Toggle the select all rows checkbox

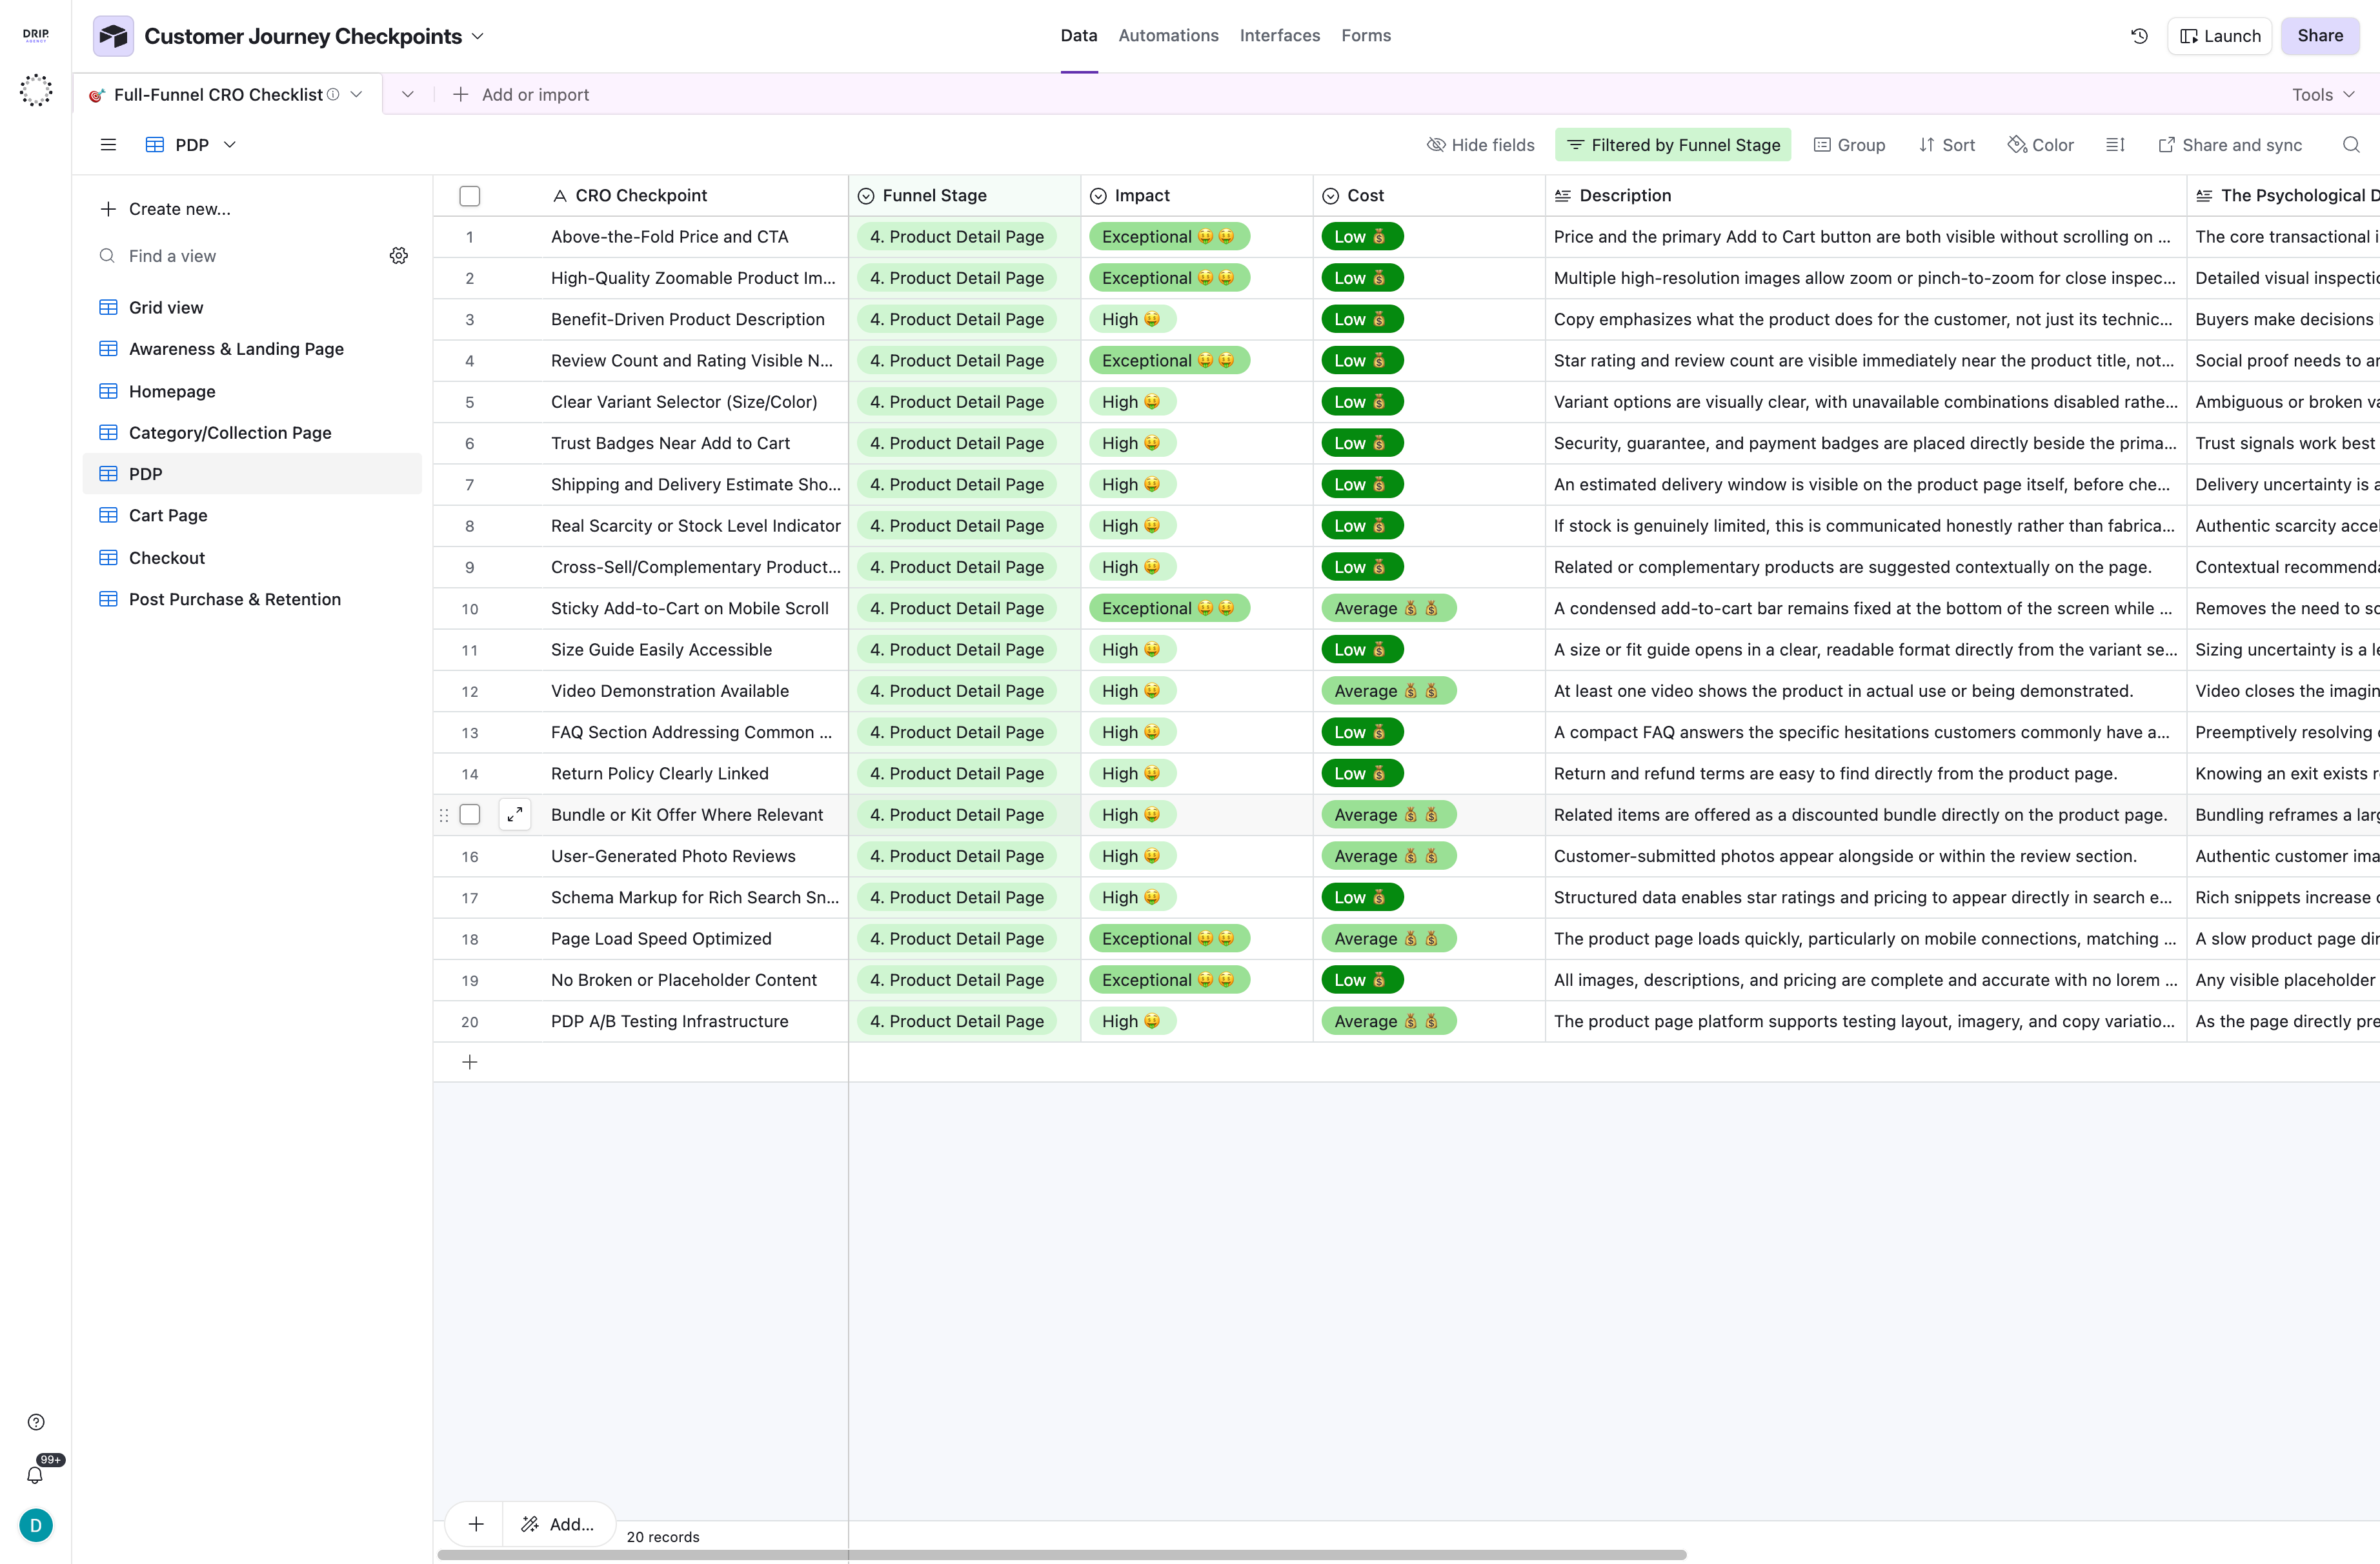[470, 196]
